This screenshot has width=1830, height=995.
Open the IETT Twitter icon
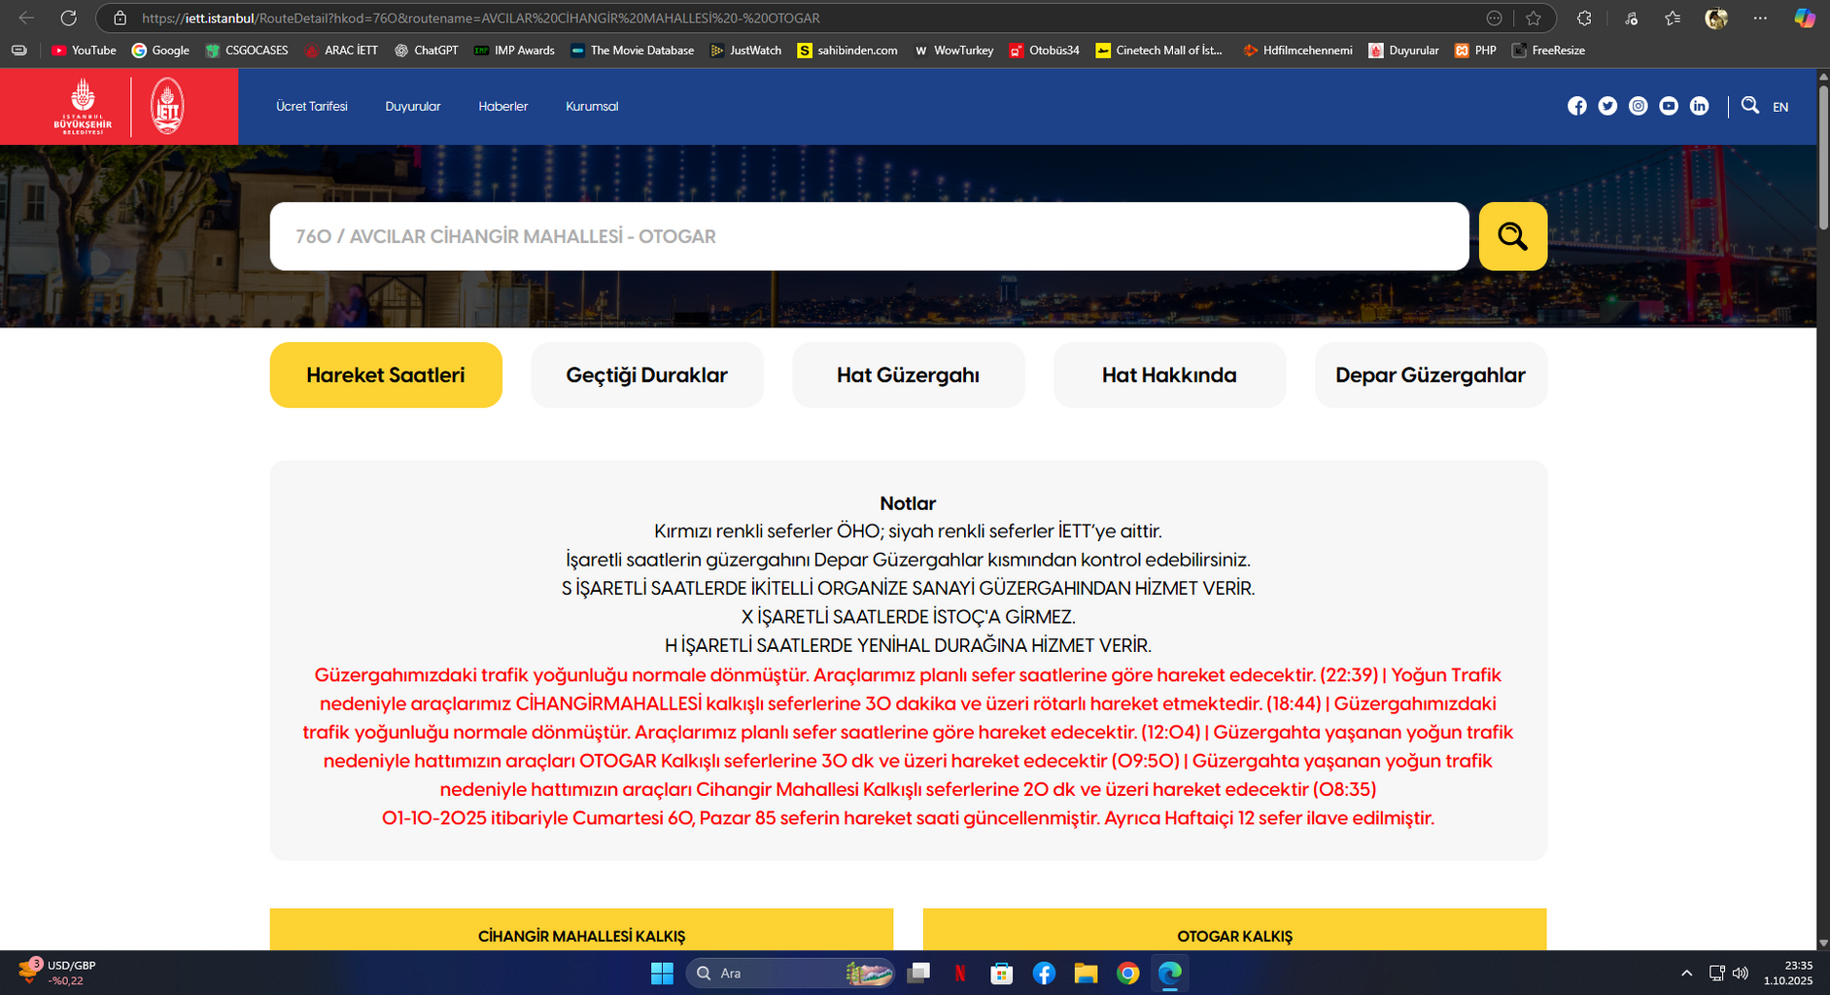coord(1607,106)
